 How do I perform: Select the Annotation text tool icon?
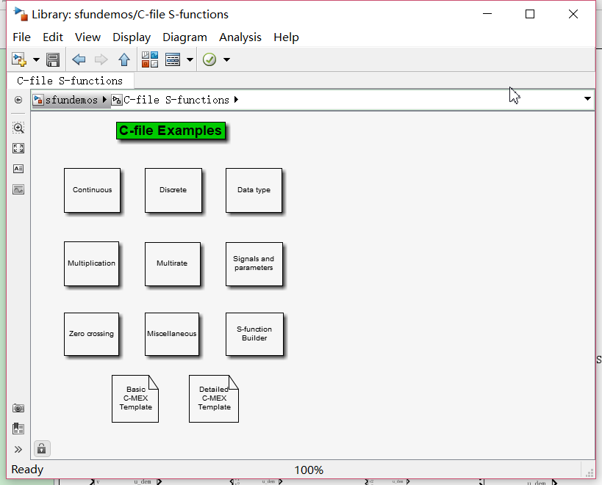pos(18,169)
